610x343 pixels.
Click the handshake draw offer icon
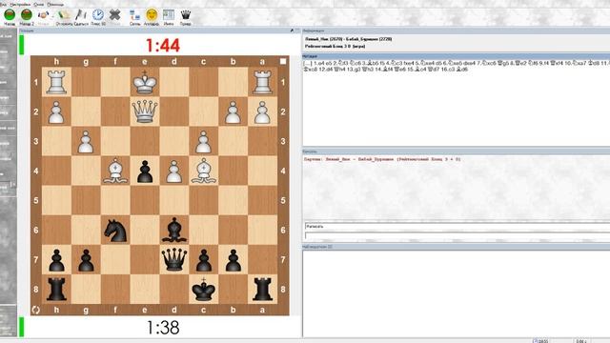coord(43,15)
